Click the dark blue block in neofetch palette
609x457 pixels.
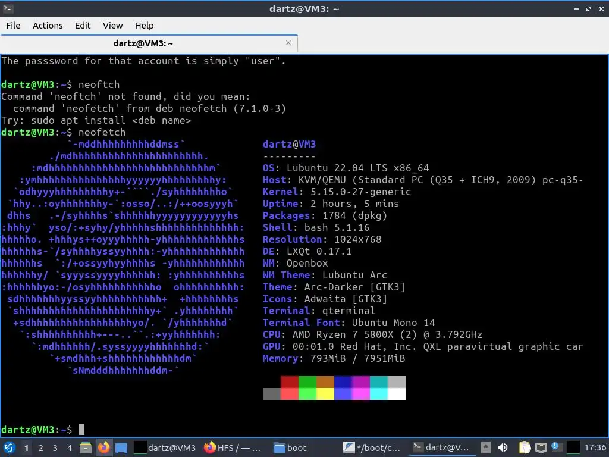coord(343,381)
